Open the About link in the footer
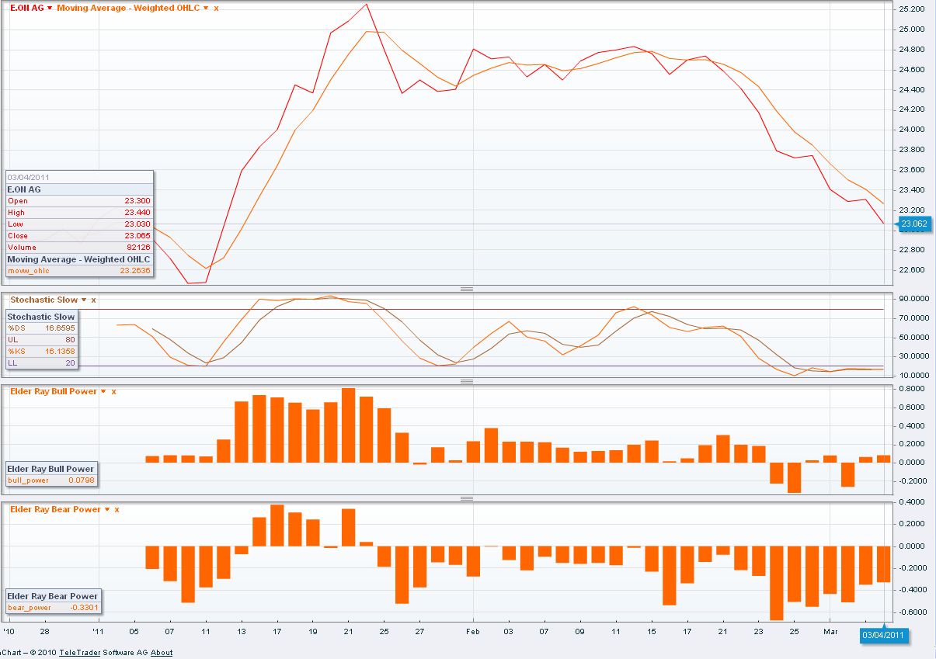This screenshot has height=659, width=936. [162, 653]
